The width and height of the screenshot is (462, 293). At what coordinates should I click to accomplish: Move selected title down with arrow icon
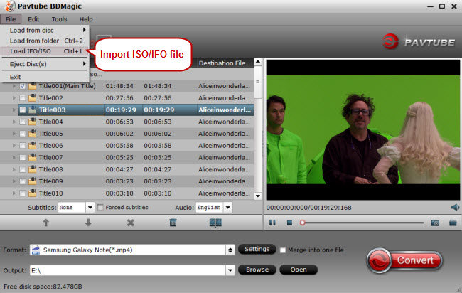tap(88, 223)
